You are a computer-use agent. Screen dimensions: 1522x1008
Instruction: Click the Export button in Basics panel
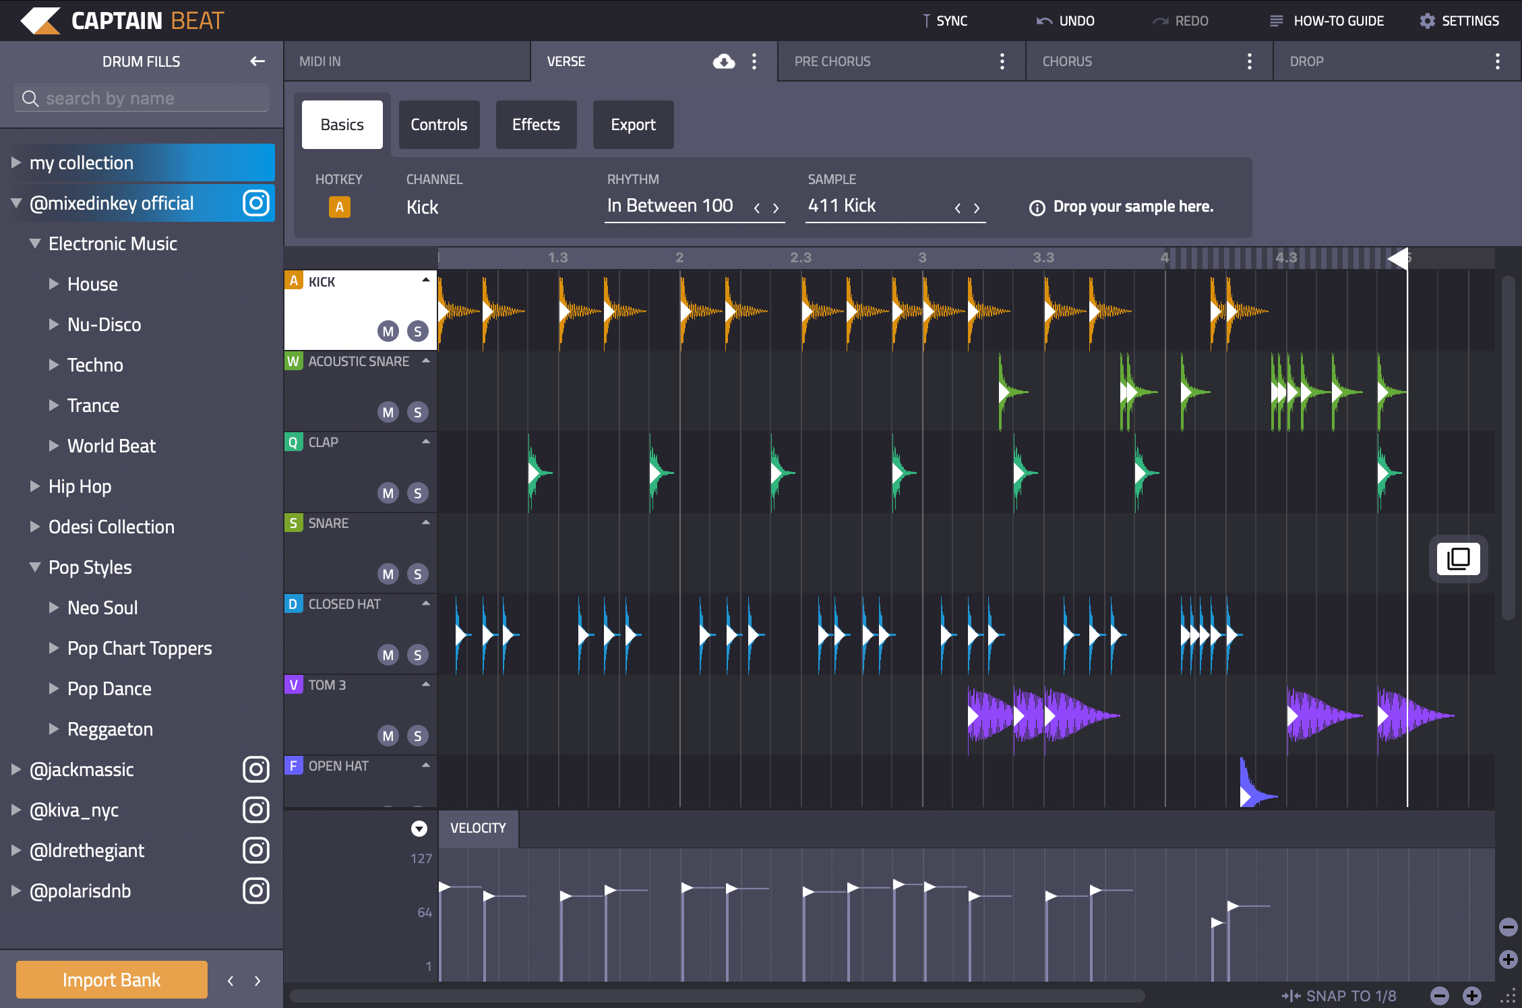[x=633, y=124]
